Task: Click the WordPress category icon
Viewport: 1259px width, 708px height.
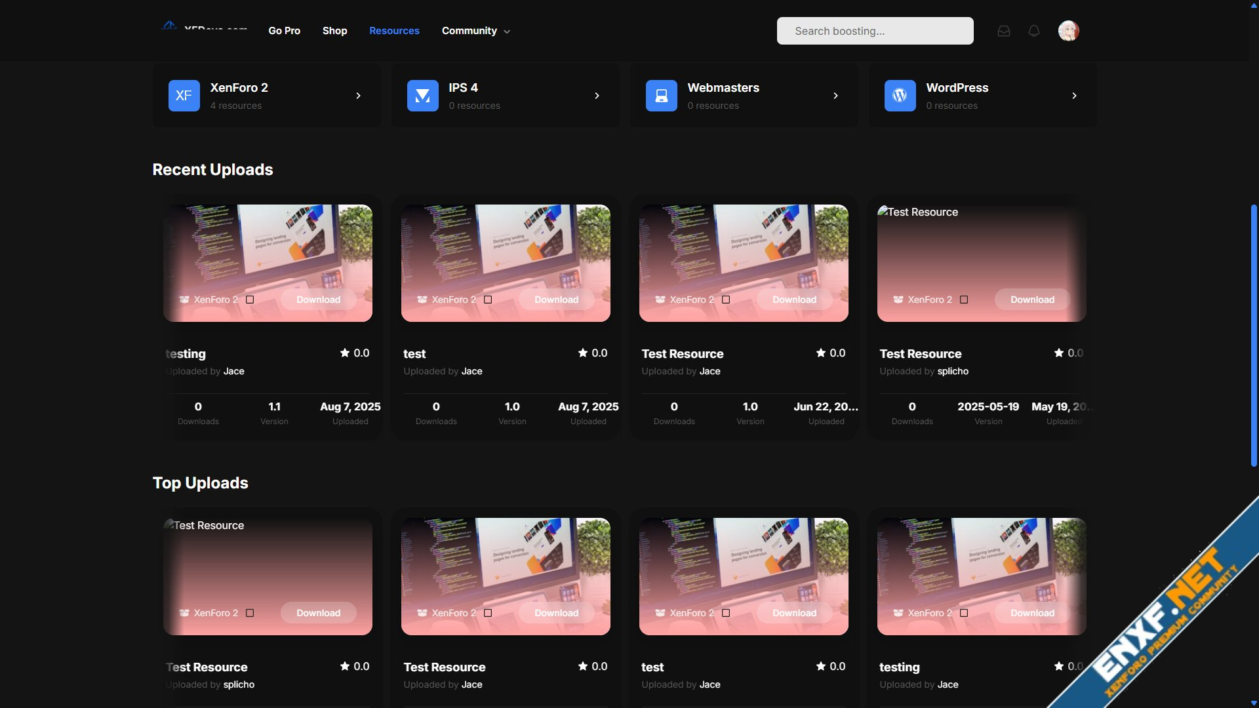Action: coord(900,96)
